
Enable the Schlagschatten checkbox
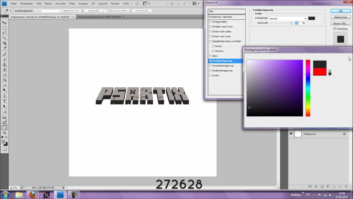211,22
